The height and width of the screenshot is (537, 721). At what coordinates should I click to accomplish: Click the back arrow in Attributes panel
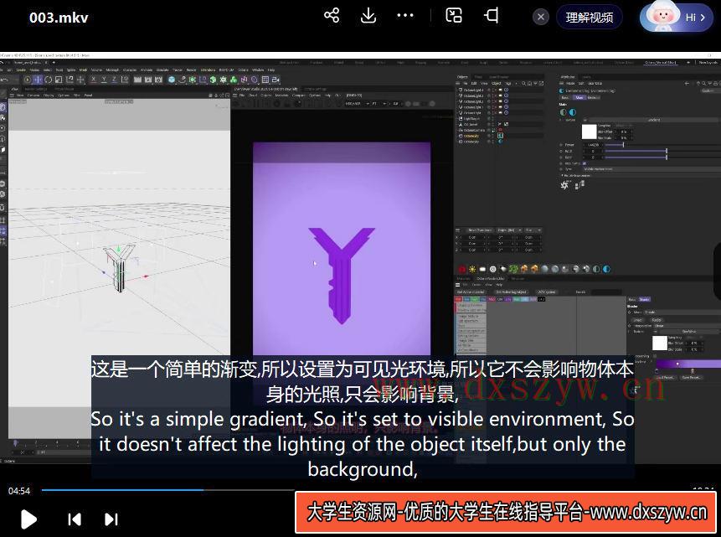tap(687, 83)
